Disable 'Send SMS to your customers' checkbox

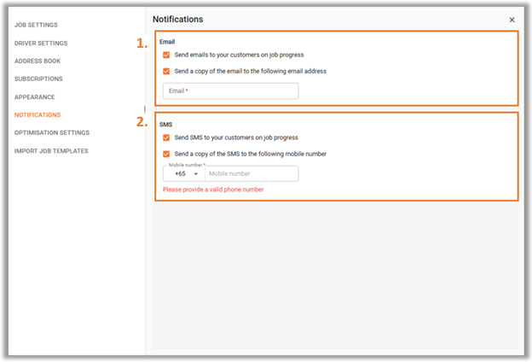point(166,137)
